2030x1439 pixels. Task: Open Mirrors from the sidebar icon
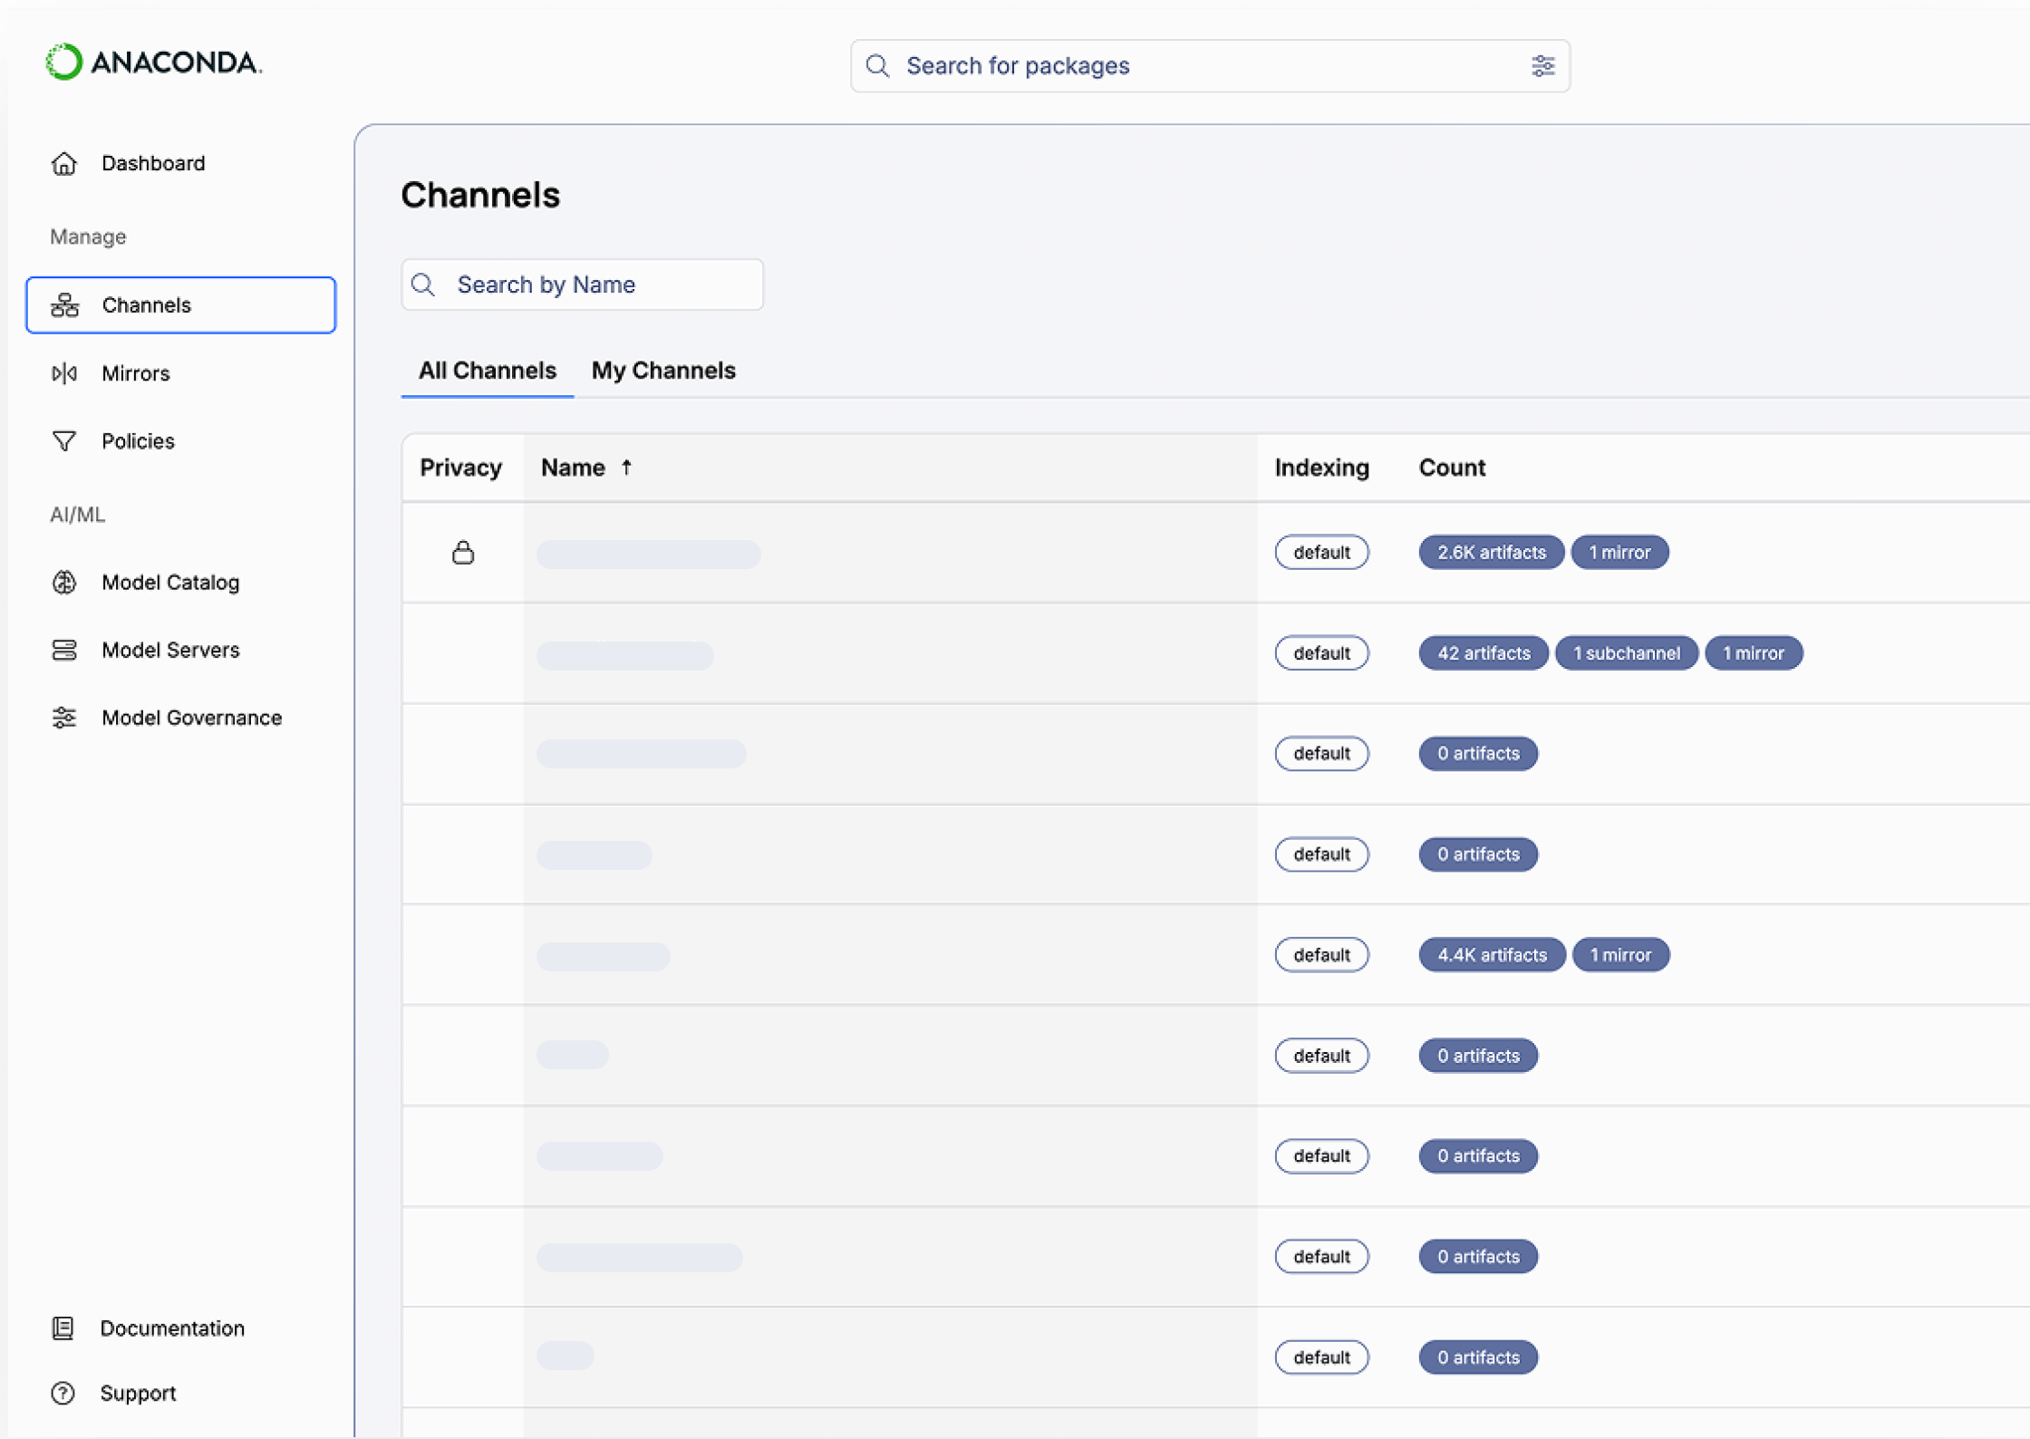click(x=64, y=373)
